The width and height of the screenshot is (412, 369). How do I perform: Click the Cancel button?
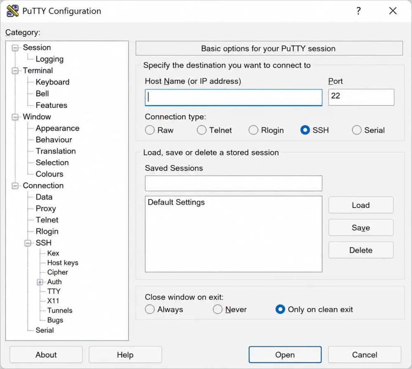point(365,355)
